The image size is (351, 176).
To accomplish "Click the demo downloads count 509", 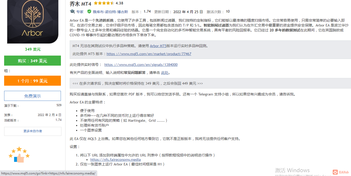I will 59,105.
